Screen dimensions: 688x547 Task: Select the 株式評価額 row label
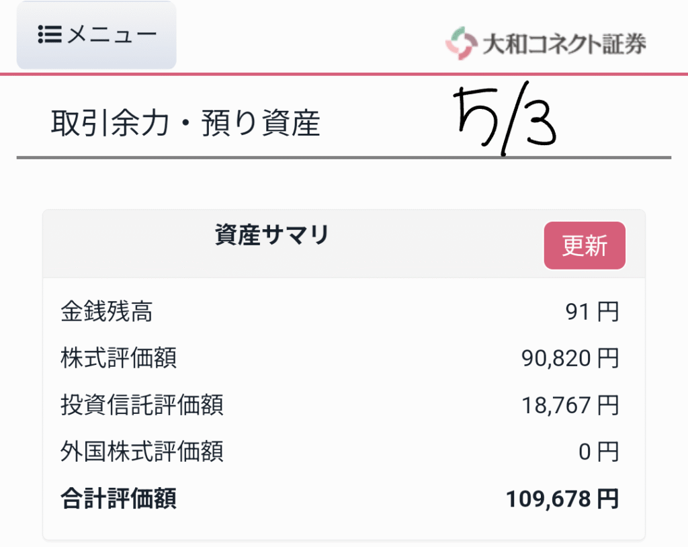[118, 357]
